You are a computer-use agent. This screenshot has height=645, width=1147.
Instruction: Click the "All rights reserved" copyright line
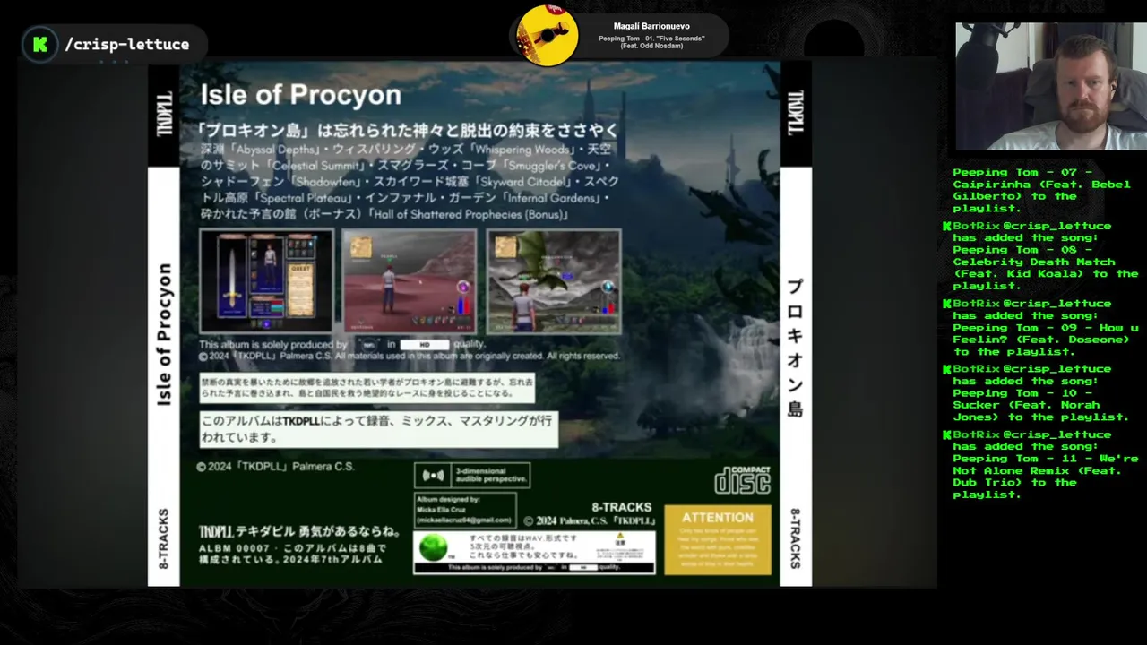[x=409, y=356]
